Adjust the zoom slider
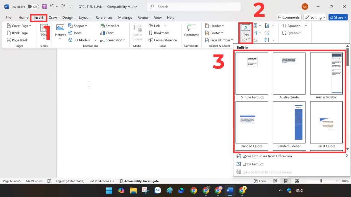 (x=321, y=181)
